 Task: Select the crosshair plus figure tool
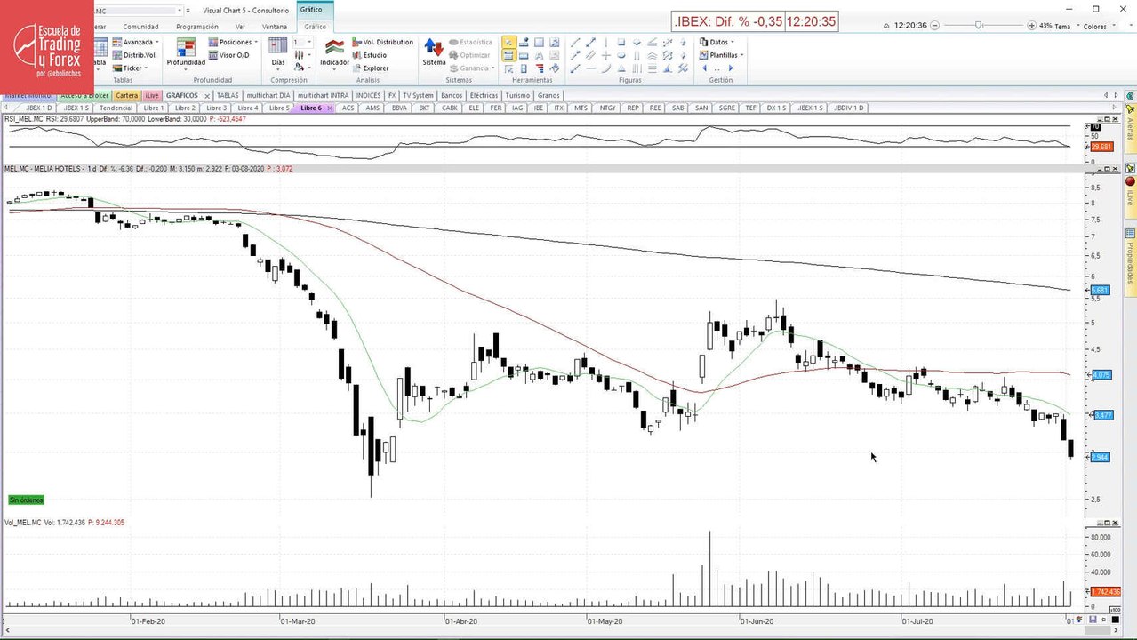click(x=605, y=55)
